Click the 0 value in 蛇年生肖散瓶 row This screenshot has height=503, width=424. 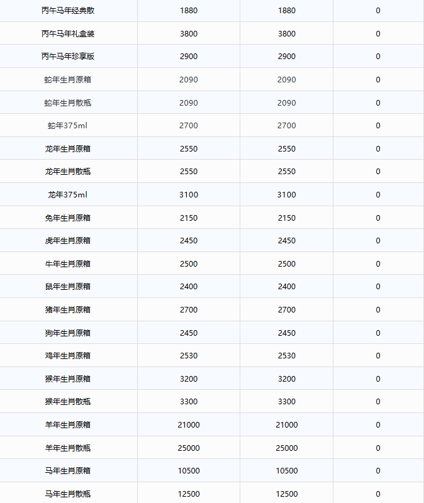(378, 103)
